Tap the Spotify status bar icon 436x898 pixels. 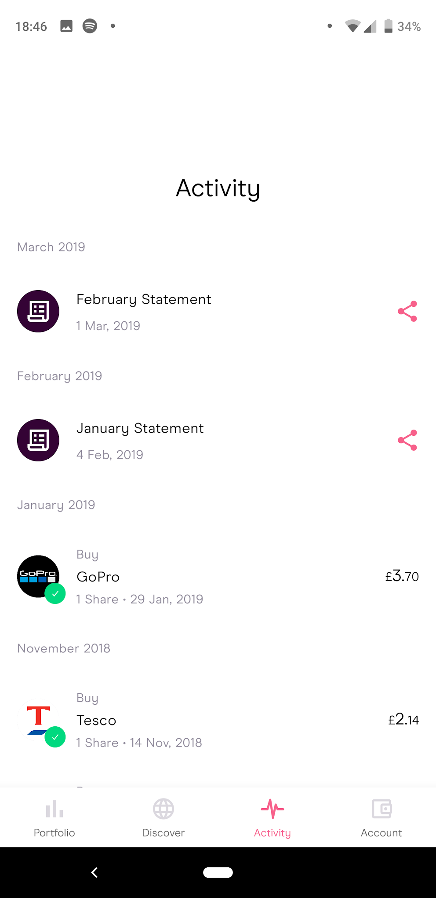click(x=90, y=26)
